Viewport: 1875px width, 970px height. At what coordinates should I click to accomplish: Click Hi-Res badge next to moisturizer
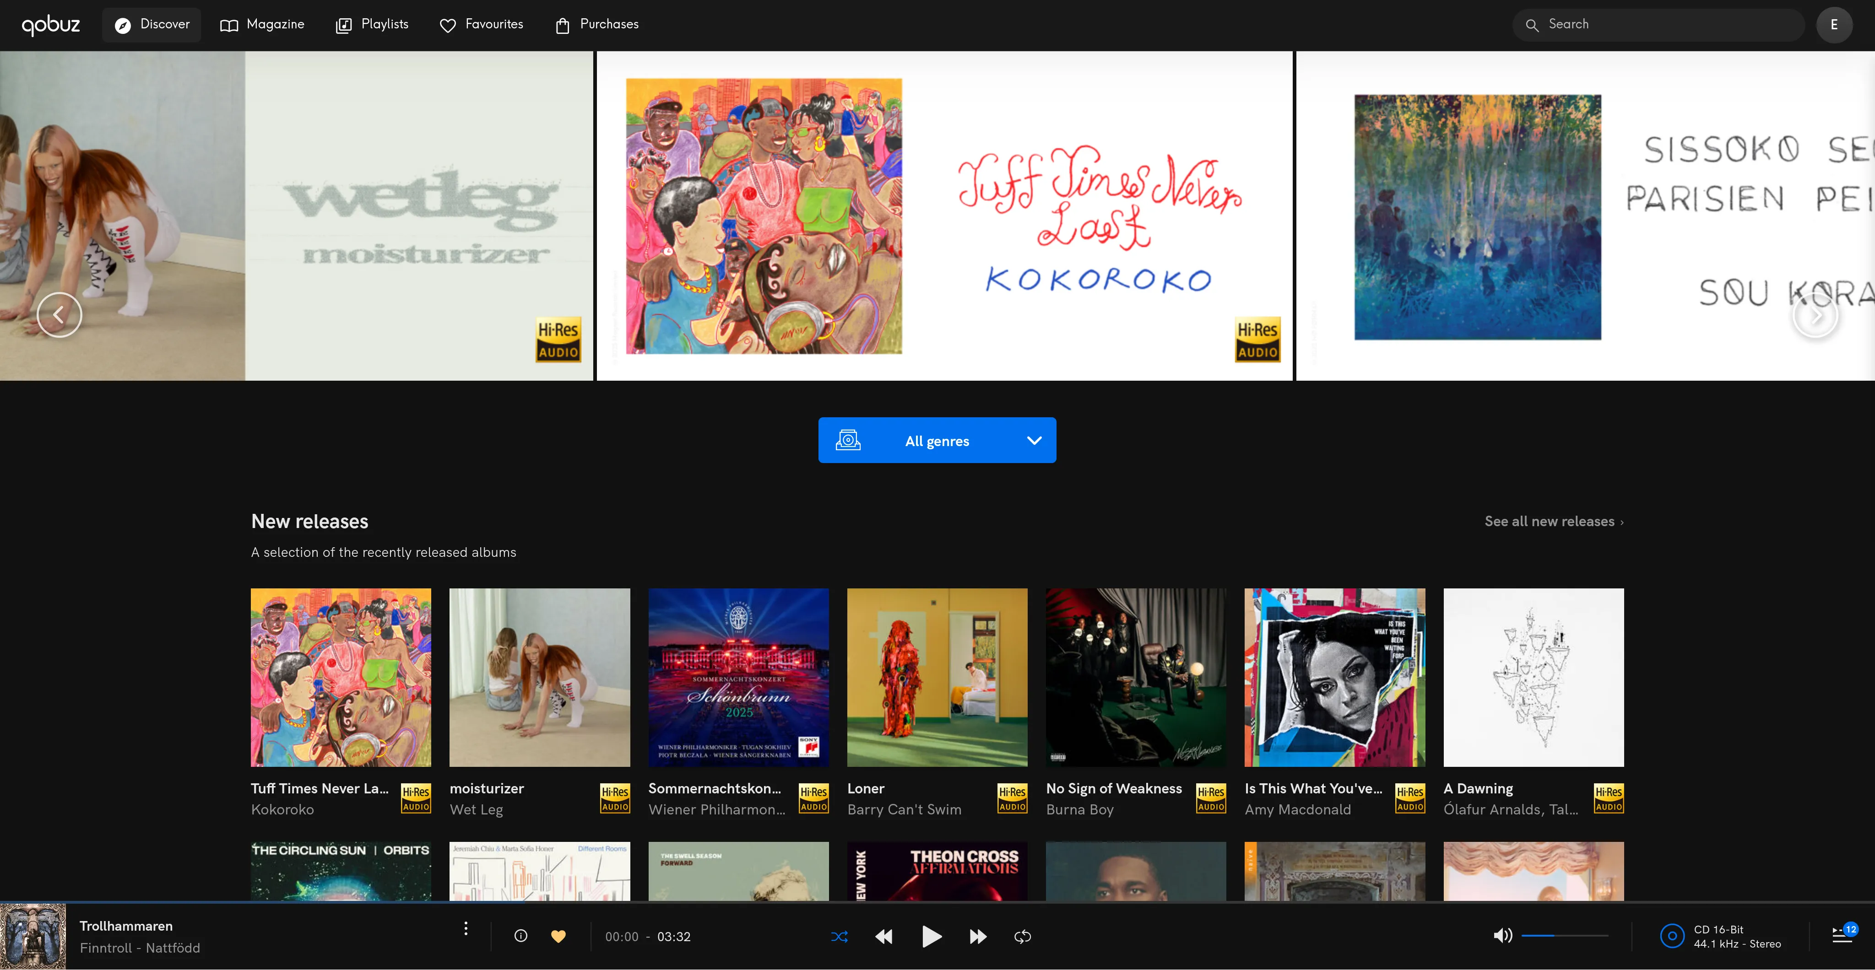615,798
